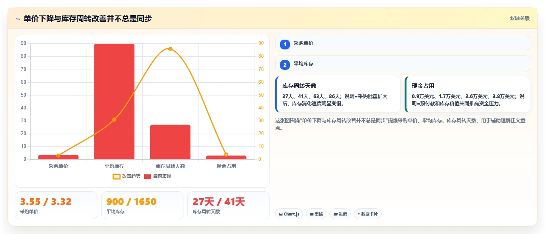Click the number 1 badge

click(x=285, y=45)
